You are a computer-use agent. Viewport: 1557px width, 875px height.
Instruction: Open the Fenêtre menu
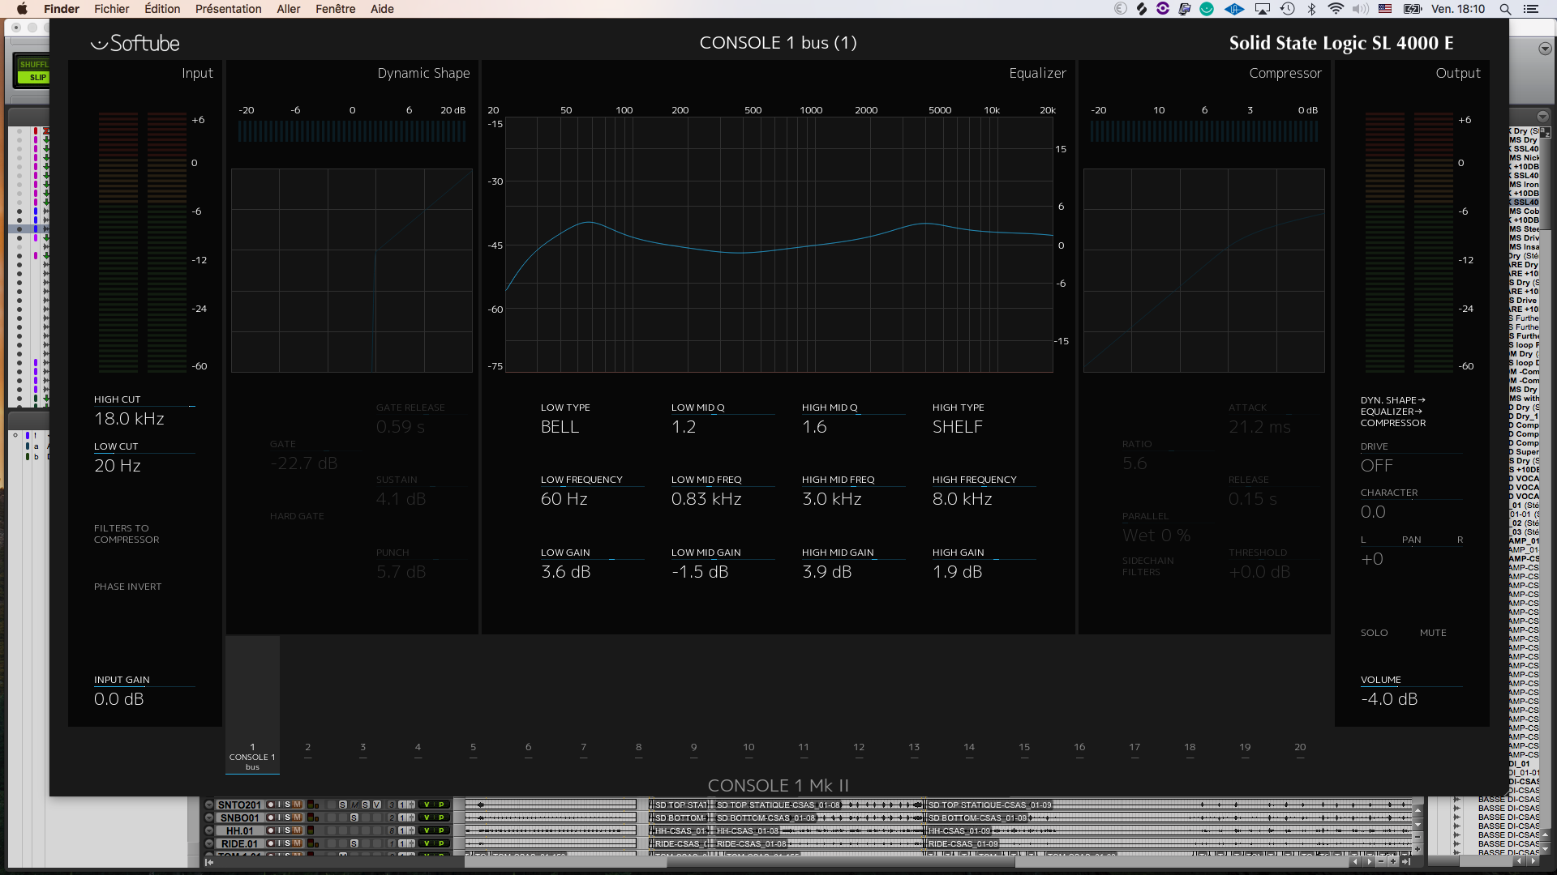(x=335, y=9)
